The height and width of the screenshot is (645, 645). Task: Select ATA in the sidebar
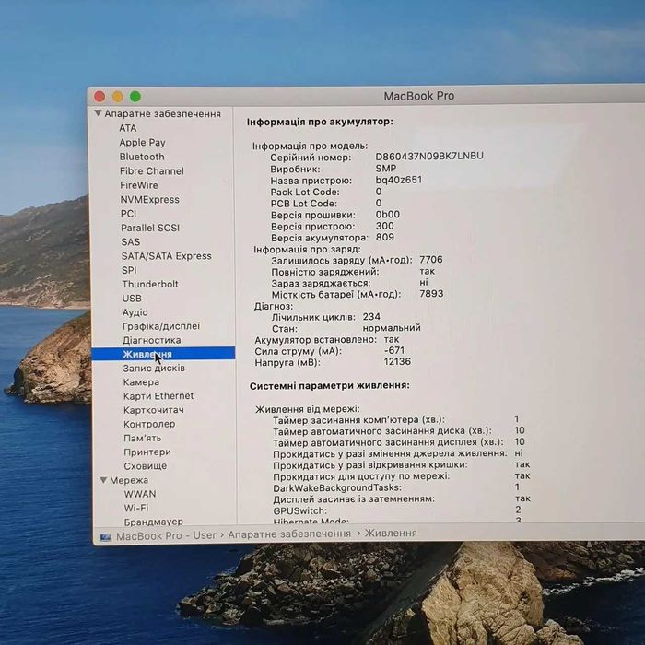[x=128, y=128]
